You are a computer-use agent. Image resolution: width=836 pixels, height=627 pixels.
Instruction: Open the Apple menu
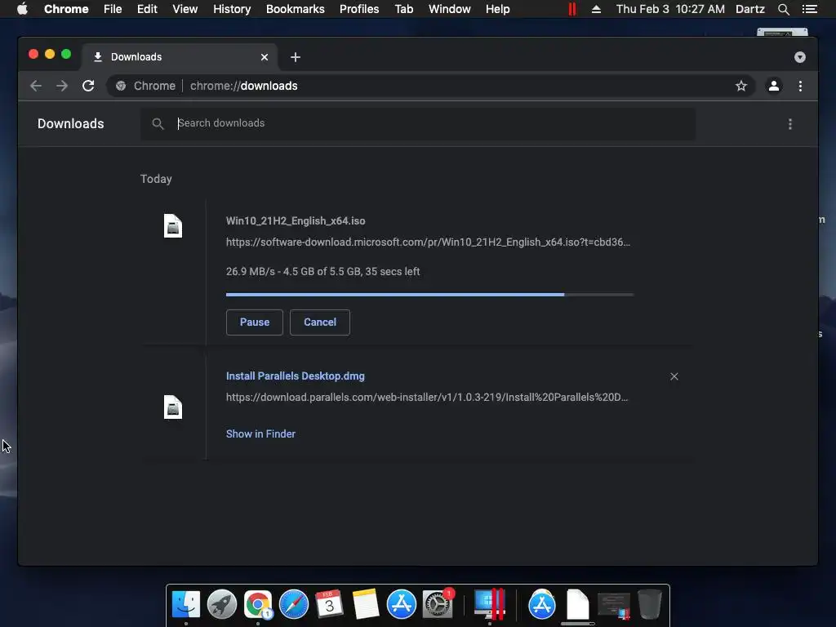click(22, 9)
